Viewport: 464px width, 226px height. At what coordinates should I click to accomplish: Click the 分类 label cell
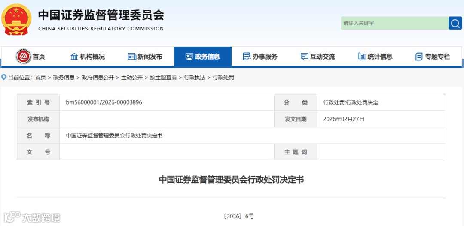tap(296, 102)
